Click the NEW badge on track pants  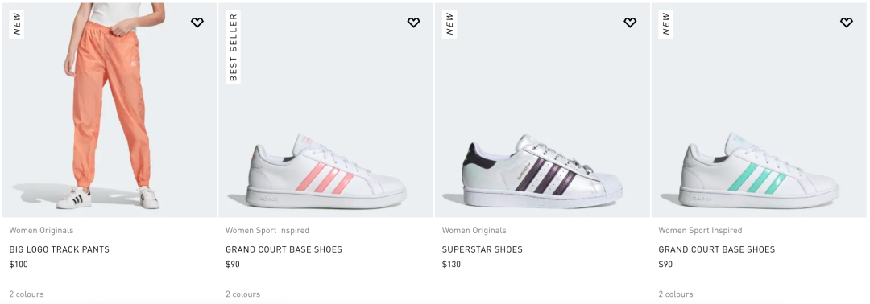pyautogui.click(x=17, y=24)
